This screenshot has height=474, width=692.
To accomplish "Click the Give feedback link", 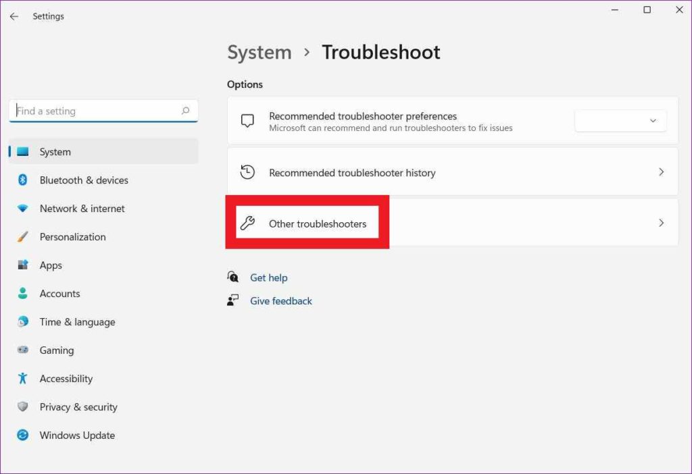I will [281, 300].
